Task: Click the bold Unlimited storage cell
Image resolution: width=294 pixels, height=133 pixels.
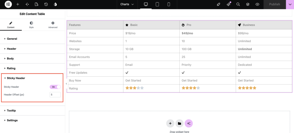Action: [x=264, y=49]
